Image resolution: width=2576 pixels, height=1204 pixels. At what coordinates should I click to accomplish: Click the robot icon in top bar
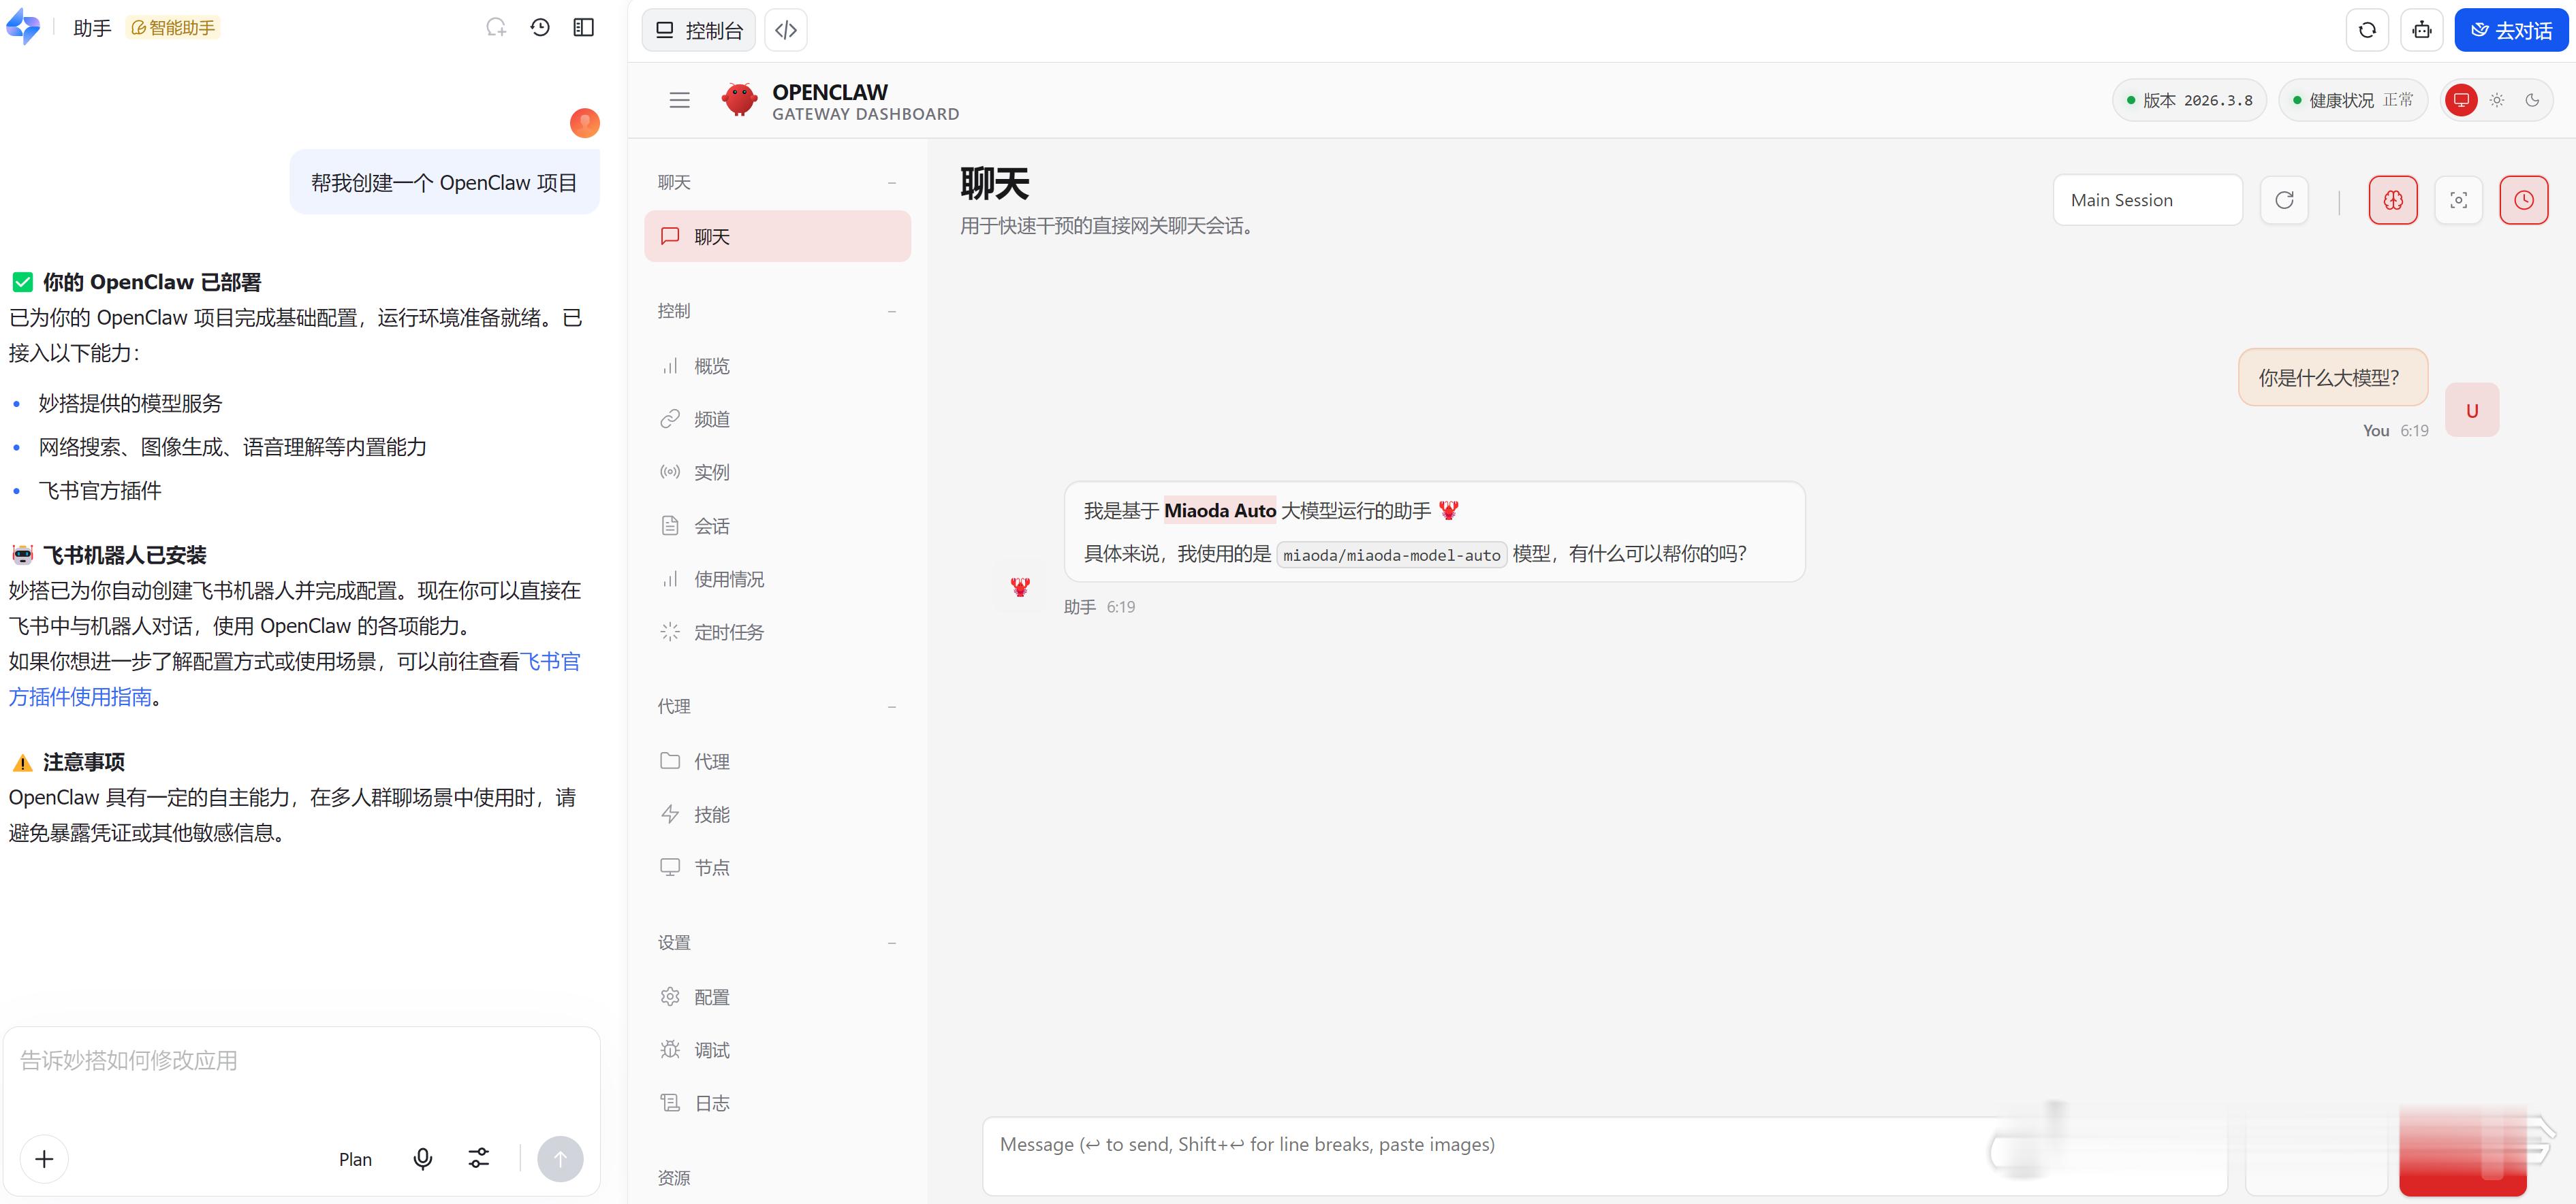point(2421,30)
